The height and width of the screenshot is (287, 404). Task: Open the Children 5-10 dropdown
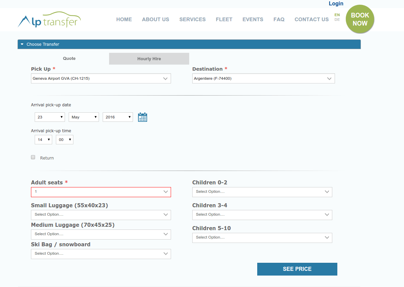(262, 238)
